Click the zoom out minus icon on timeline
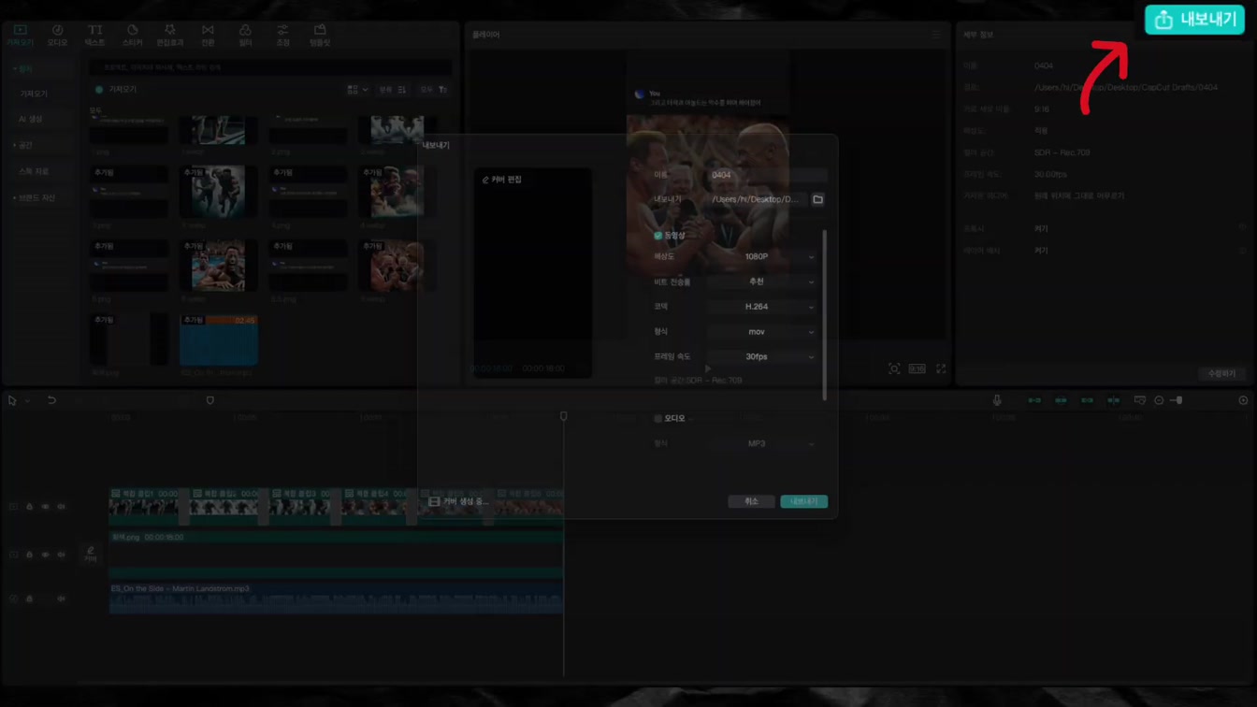 click(x=1159, y=400)
